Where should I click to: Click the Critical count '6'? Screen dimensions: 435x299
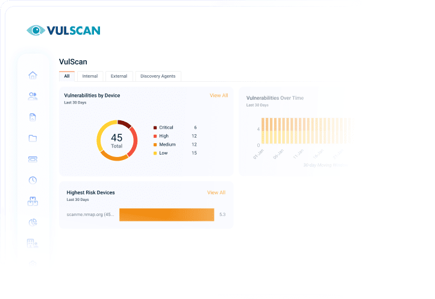pos(195,128)
